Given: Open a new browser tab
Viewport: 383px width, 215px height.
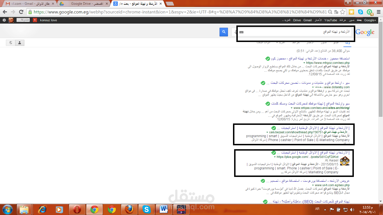Looking at the screenshot, I should coord(170,4).
